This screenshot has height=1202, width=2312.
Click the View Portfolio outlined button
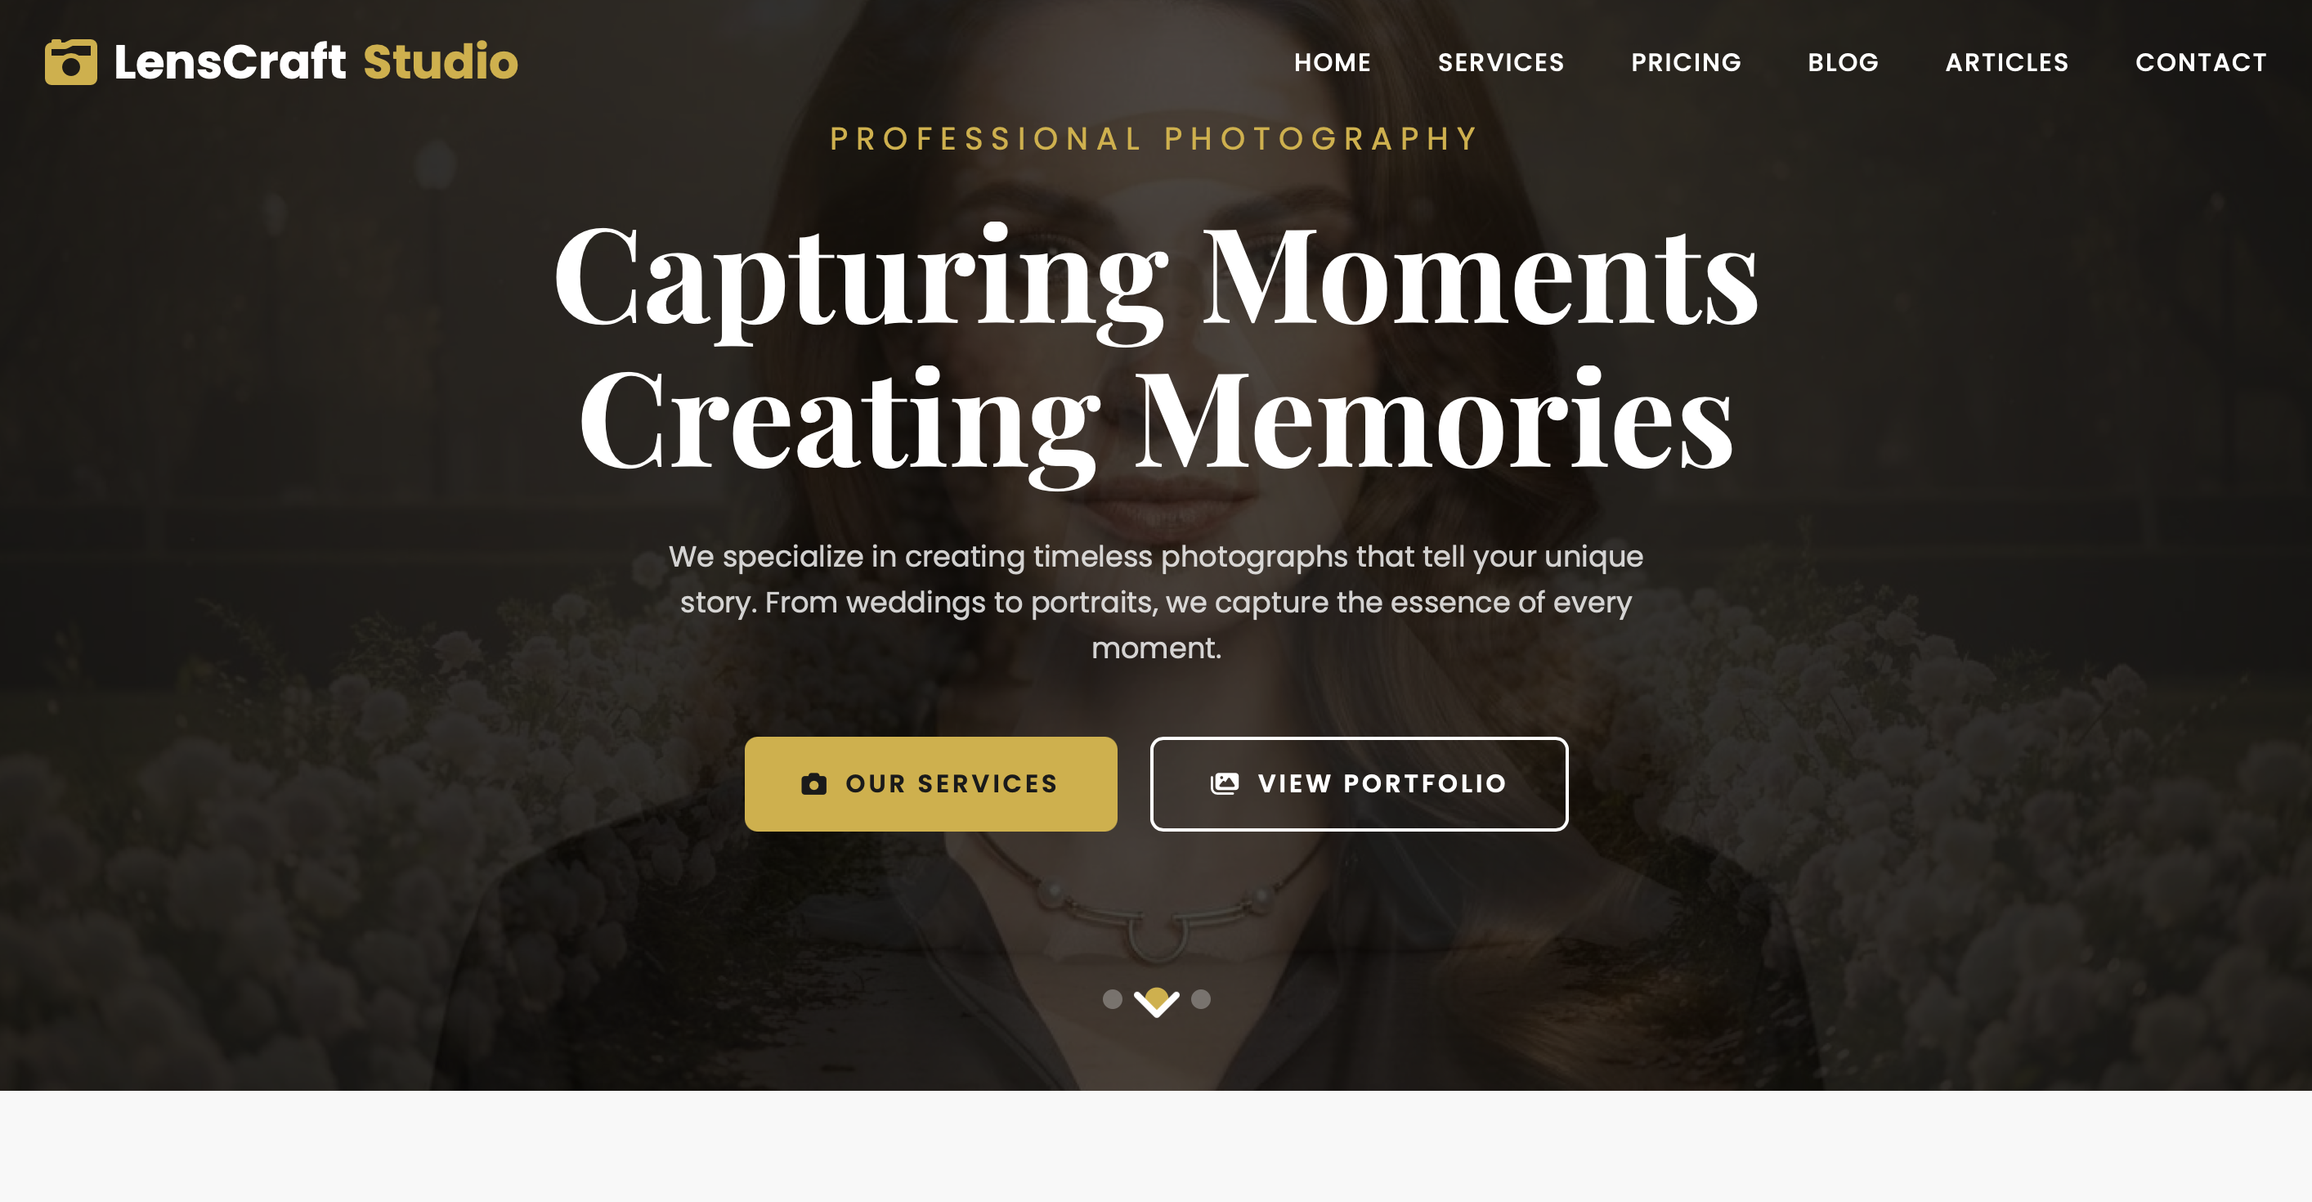[x=1359, y=783]
